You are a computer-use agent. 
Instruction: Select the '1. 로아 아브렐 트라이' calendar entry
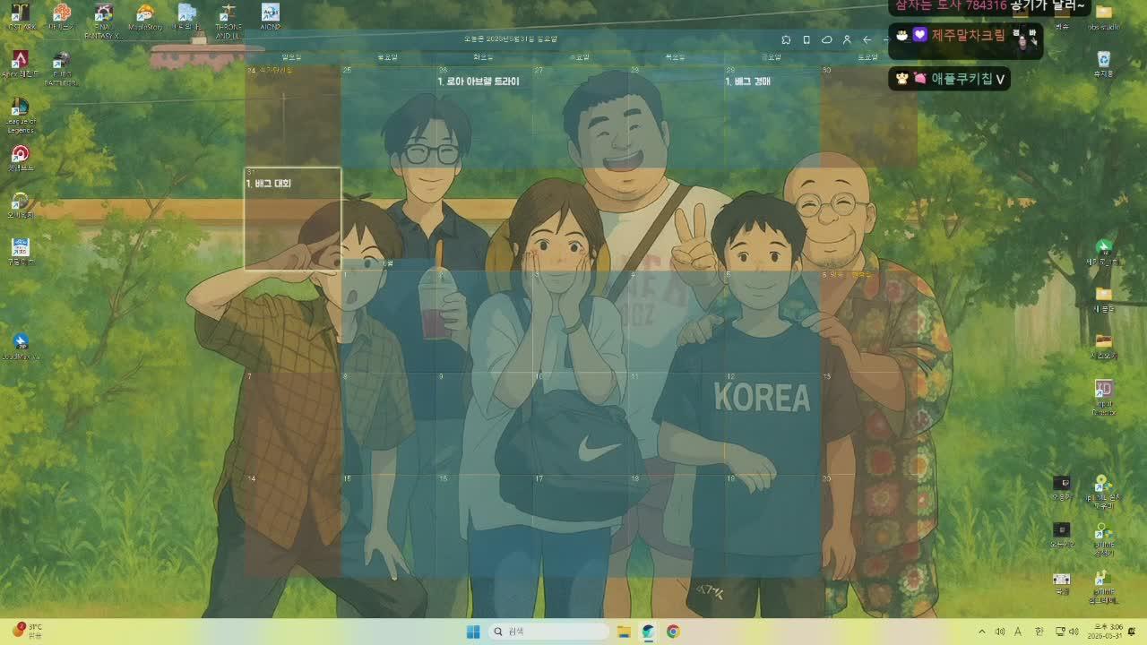point(479,81)
